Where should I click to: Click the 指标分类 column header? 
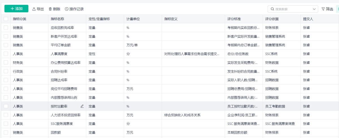pyautogui.click(x=19, y=19)
